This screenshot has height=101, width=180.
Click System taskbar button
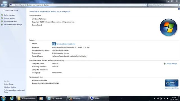(99, 98)
